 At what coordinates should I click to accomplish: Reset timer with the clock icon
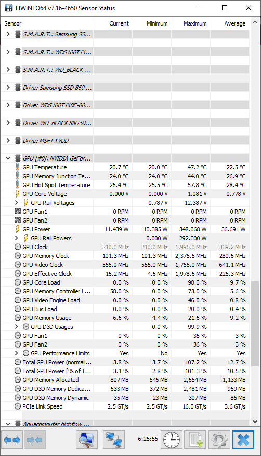pos(172,440)
